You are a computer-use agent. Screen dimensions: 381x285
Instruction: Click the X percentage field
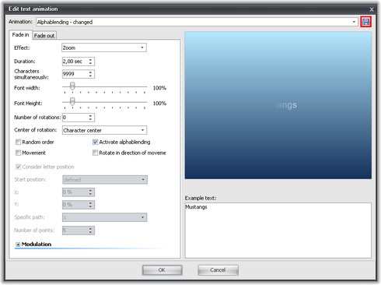point(75,192)
